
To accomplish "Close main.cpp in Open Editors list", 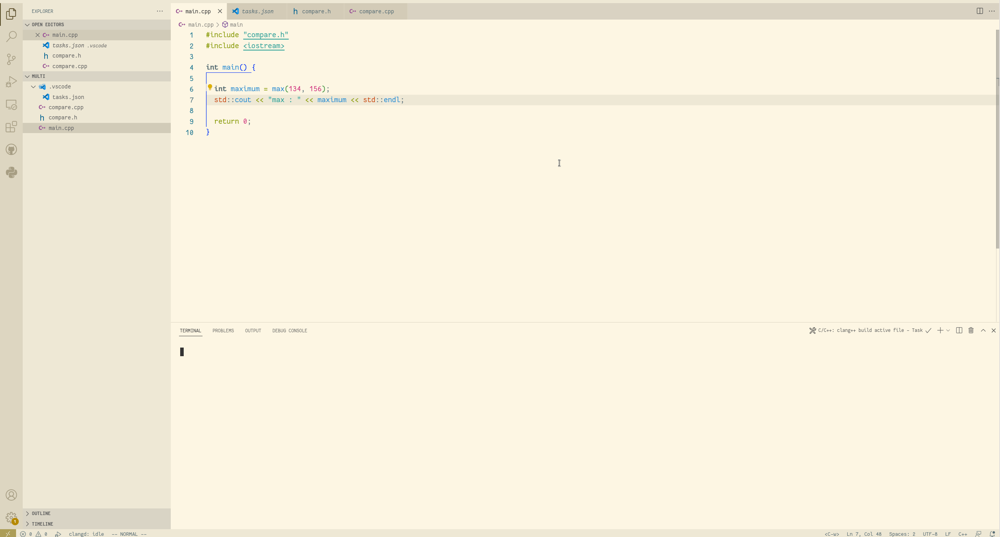I will [x=38, y=35].
